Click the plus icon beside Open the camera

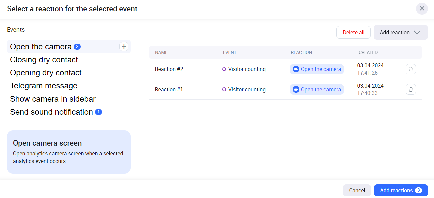[124, 47]
